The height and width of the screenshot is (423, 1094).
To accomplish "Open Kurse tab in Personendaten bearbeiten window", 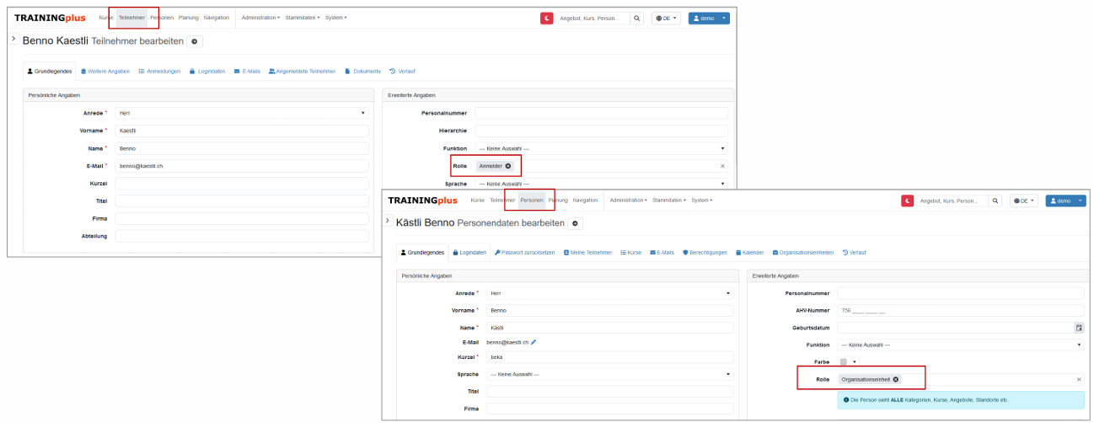I will pos(630,252).
